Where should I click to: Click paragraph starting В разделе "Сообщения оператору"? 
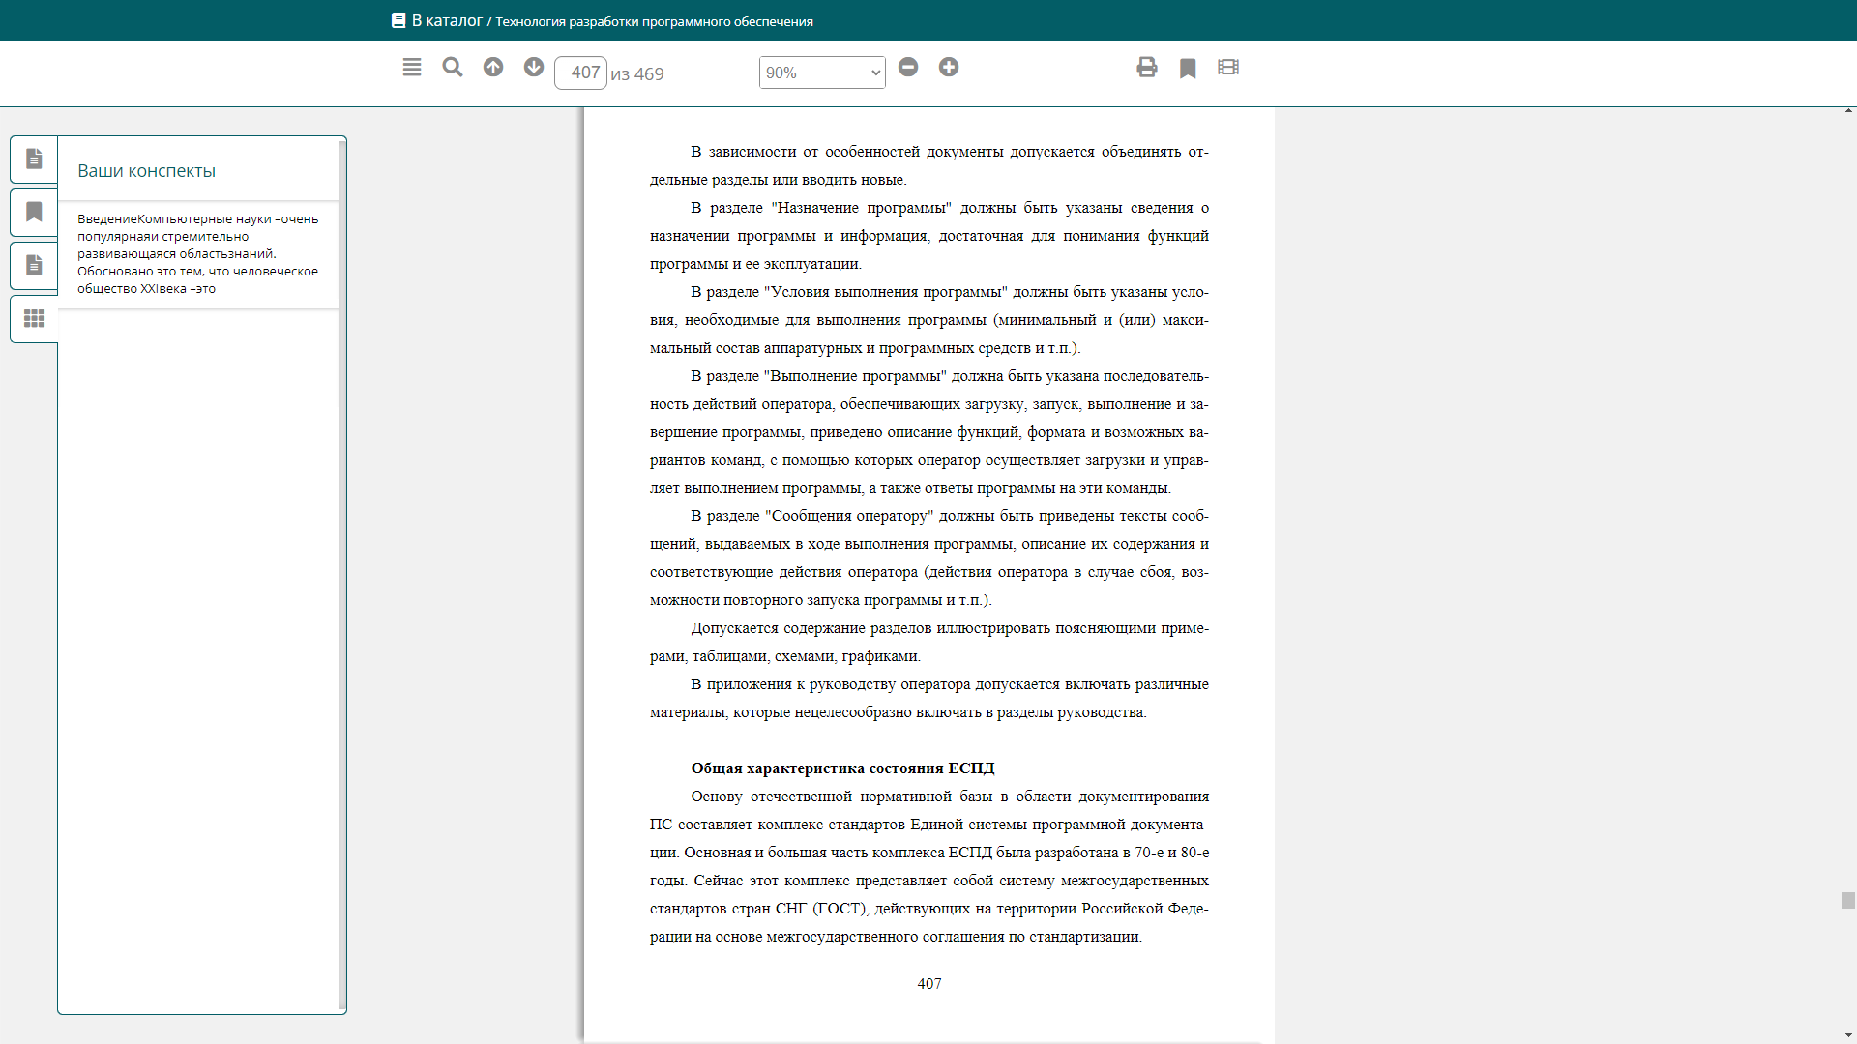pos(929,558)
